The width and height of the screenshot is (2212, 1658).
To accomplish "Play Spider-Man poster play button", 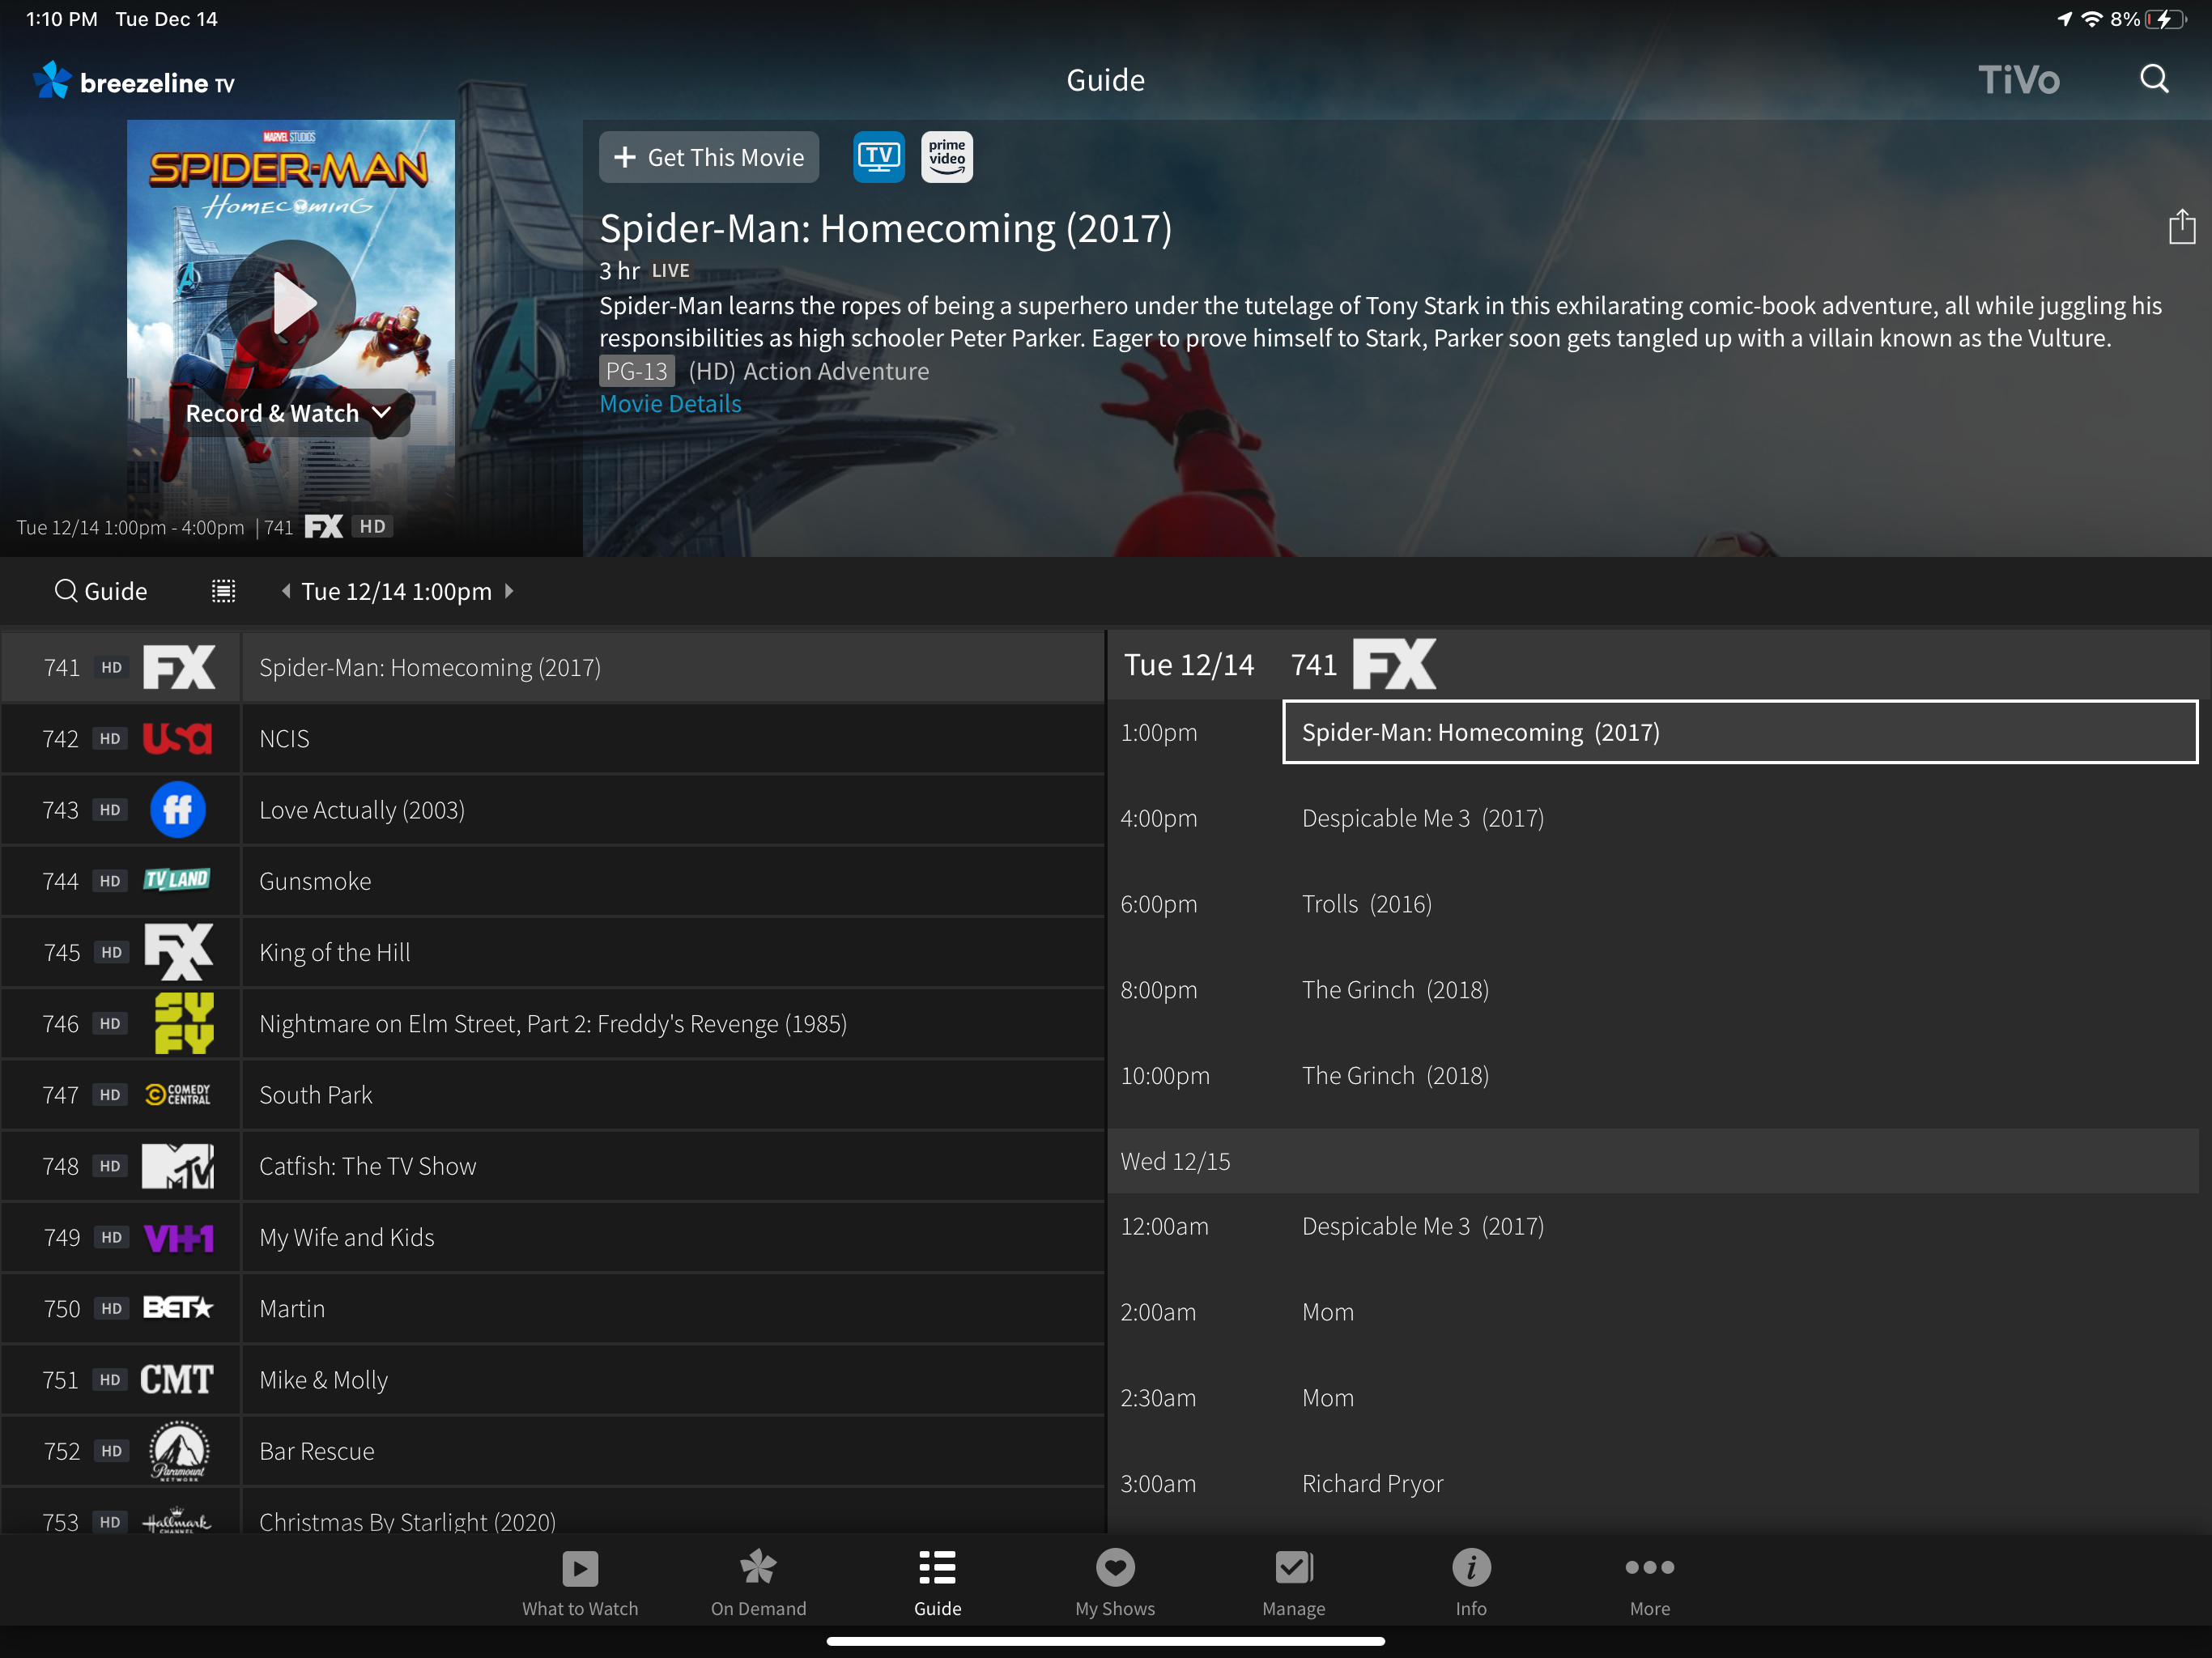I will click(291, 304).
